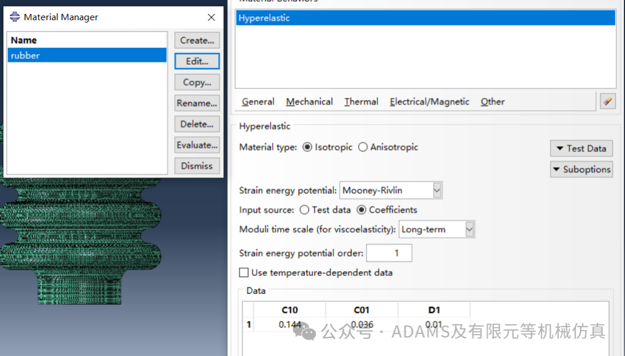The image size is (625, 356).
Task: Expand the Suboptions menu button
Action: coord(582,169)
